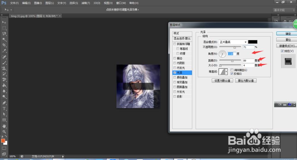Open the 等高线 contour picker arrow
Image resolution: width=297 pixels, height=160 pixels.
[226, 72]
